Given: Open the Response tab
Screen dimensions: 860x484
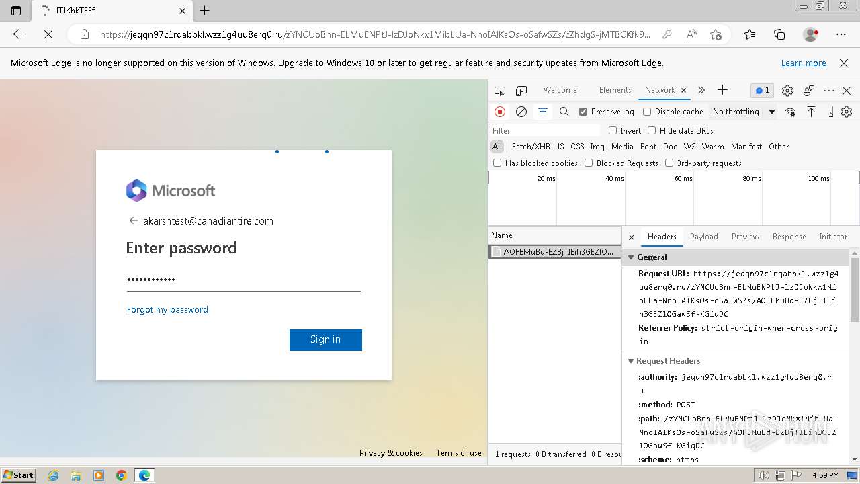Looking at the screenshot, I should (789, 237).
